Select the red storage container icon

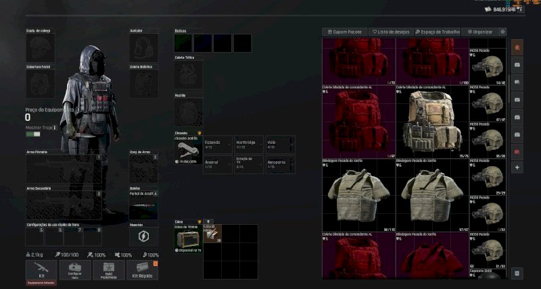tap(517, 152)
